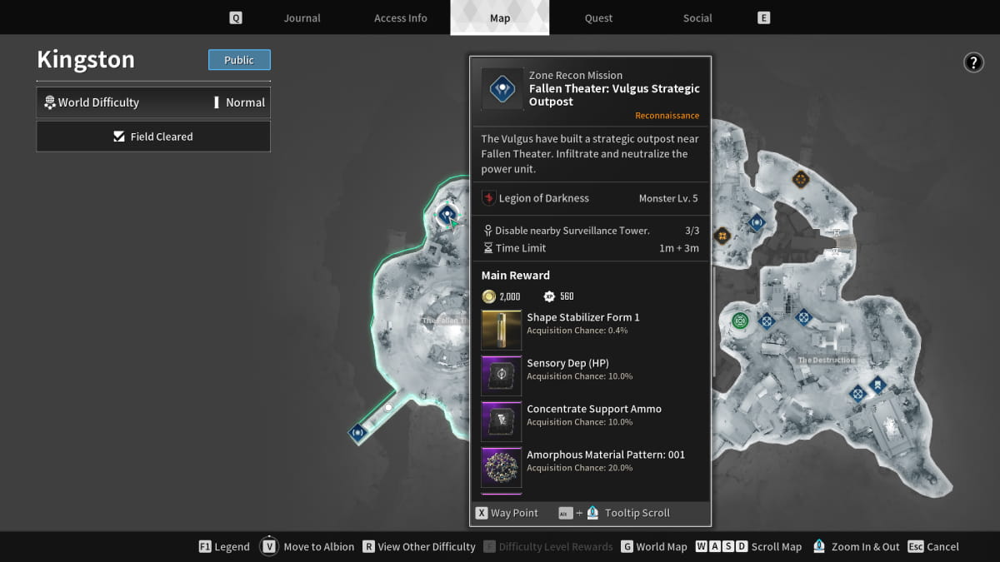Click the green cleared-zone icon near The Destruction
The width and height of the screenshot is (1000, 562).
(x=739, y=320)
